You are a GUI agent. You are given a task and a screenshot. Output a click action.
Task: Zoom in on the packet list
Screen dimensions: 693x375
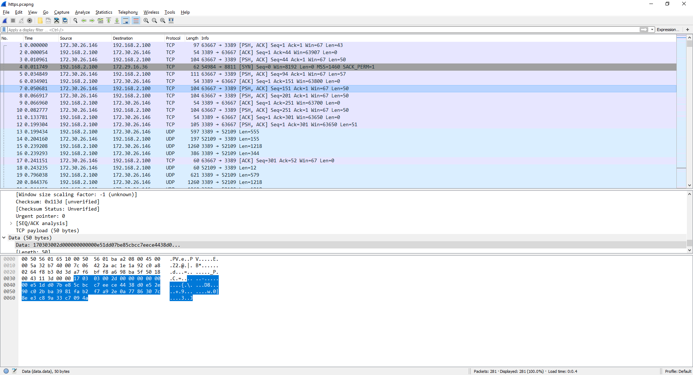(x=146, y=21)
